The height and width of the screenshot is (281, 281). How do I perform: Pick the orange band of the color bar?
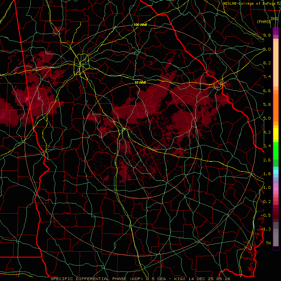point(276,107)
